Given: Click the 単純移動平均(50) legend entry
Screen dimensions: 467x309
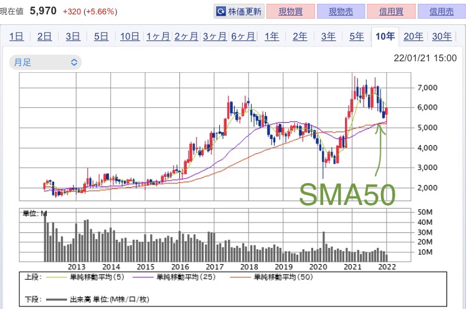Looking at the screenshot, I should 271,277.
